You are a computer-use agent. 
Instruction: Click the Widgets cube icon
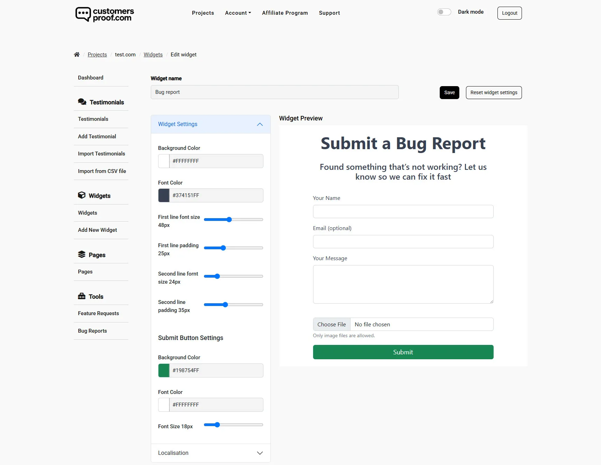pyautogui.click(x=82, y=195)
